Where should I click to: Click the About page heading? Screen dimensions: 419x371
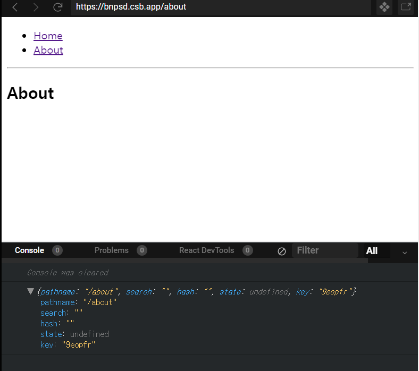[x=30, y=93]
